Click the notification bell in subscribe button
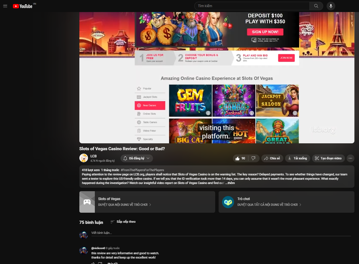This screenshot has height=264, width=359. point(125,158)
